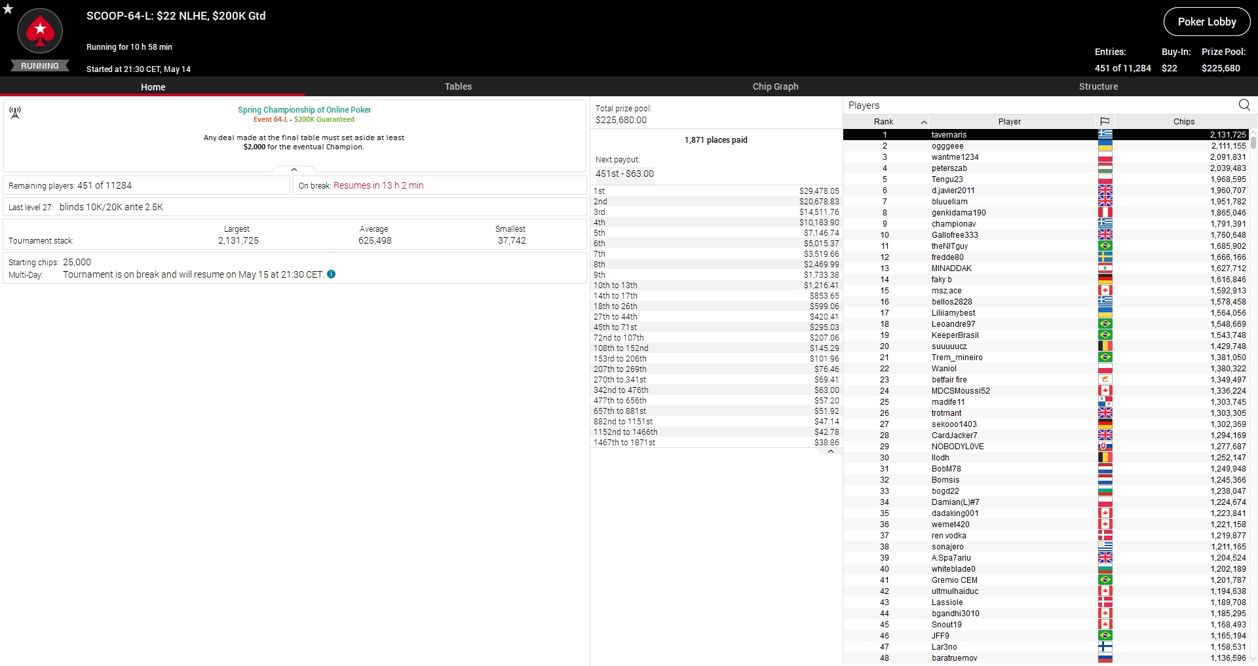Select player row Tengu23
This screenshot has height=666, width=1258.
1046,179
